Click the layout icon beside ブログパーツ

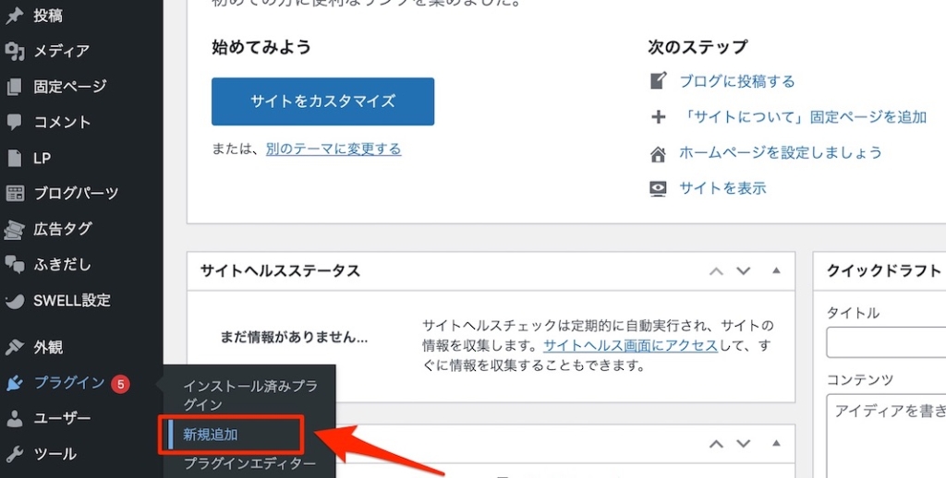click(x=15, y=194)
